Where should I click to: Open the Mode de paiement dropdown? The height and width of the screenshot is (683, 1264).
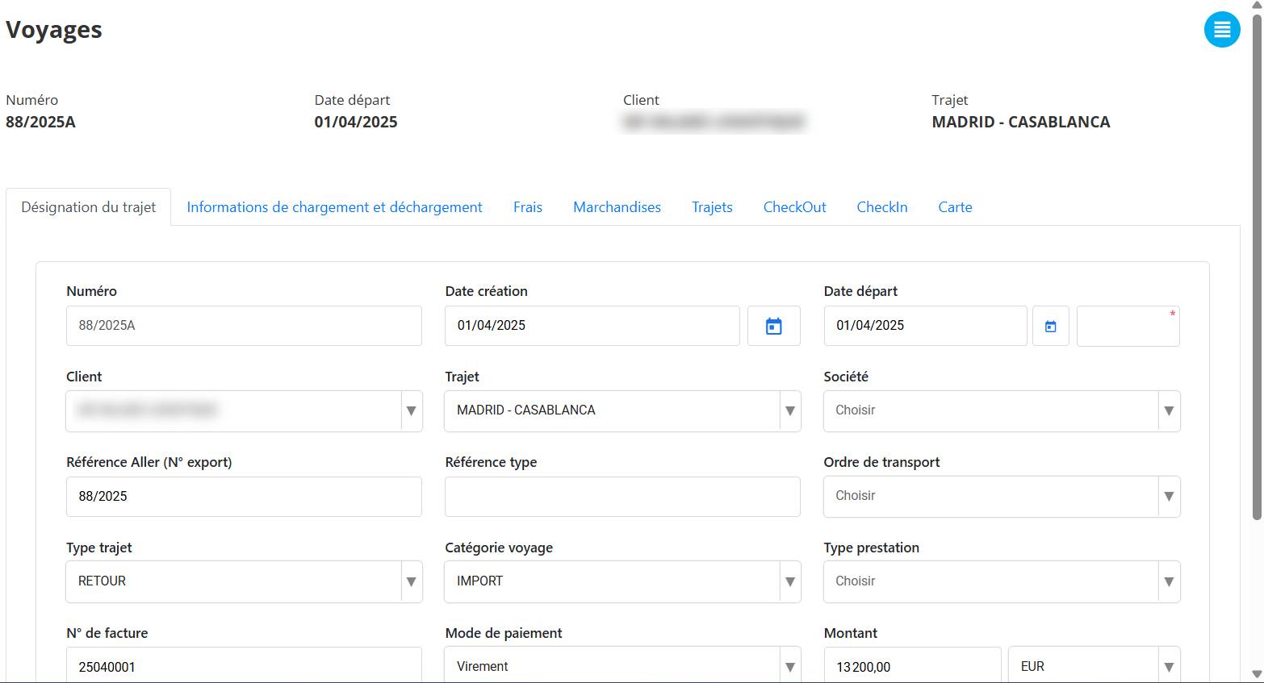click(622, 665)
